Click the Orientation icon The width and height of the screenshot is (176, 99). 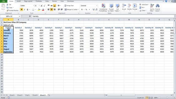59,5
